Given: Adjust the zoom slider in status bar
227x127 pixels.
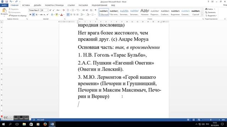Looking at the screenshot, I should click(x=211, y=120).
